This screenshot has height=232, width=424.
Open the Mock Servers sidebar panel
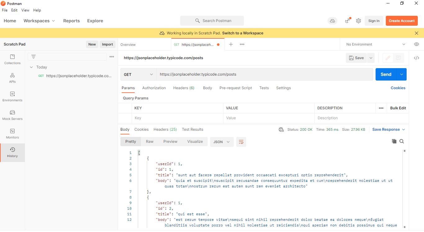[x=12, y=115]
